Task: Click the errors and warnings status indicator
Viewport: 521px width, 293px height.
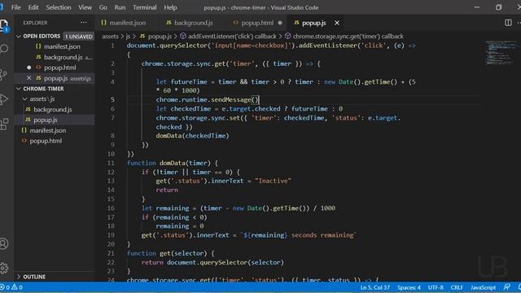Action: pyautogui.click(x=11, y=287)
